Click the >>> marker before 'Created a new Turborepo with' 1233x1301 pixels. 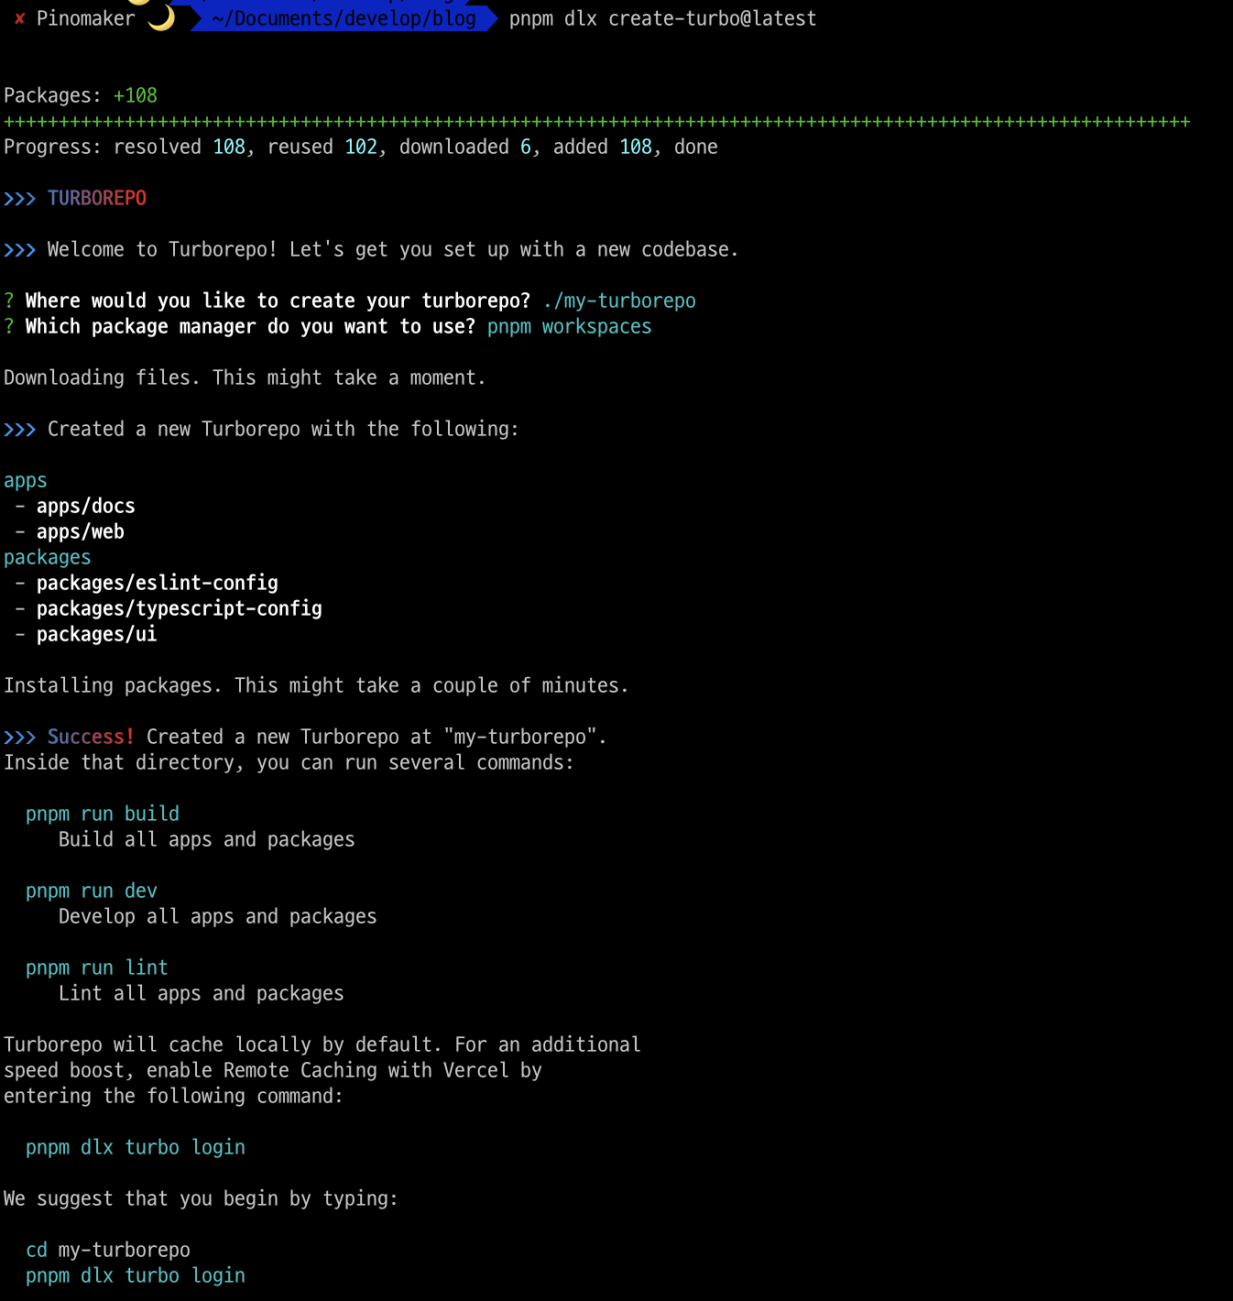click(20, 429)
